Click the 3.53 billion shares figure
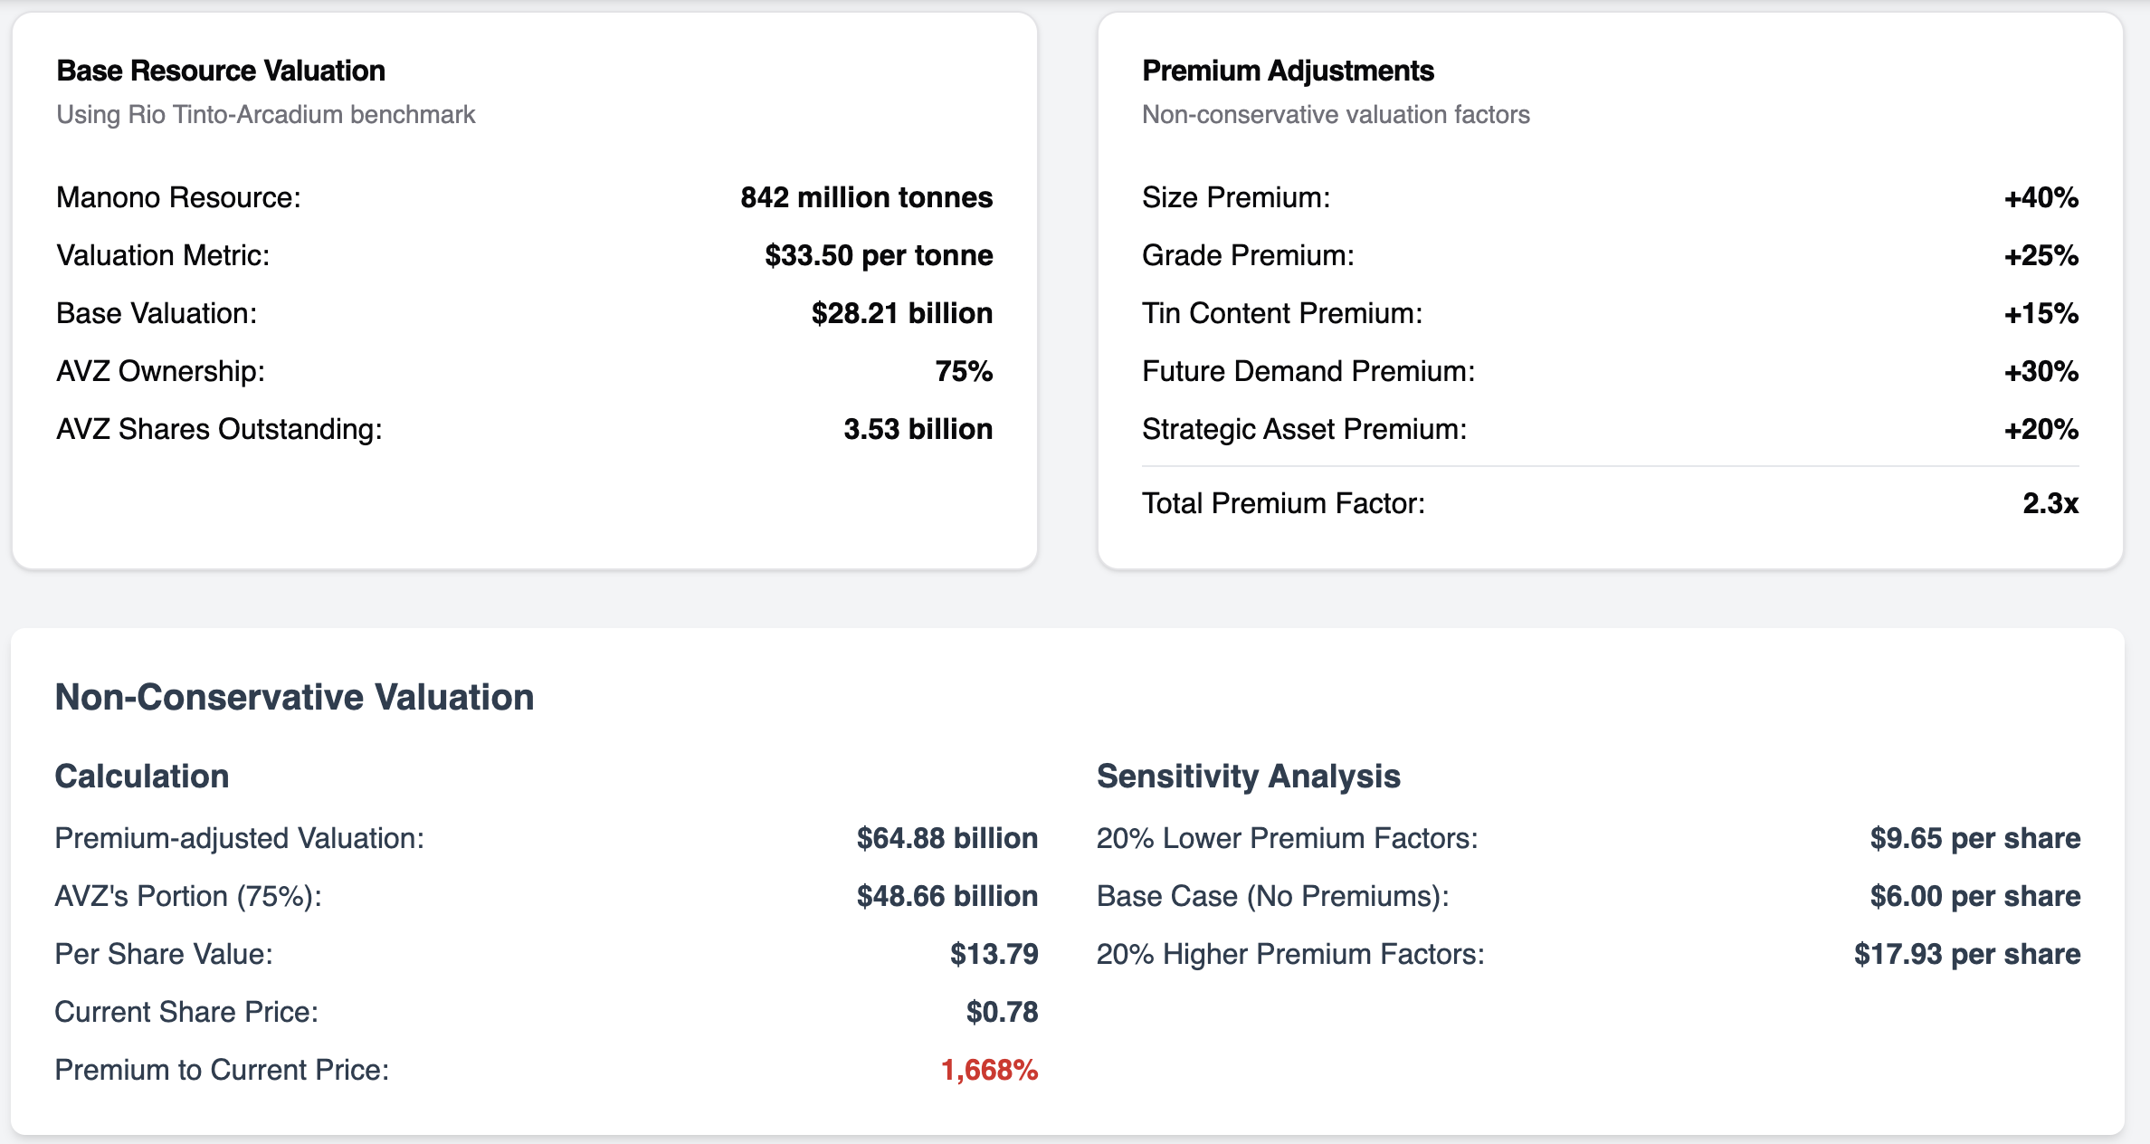 click(918, 429)
